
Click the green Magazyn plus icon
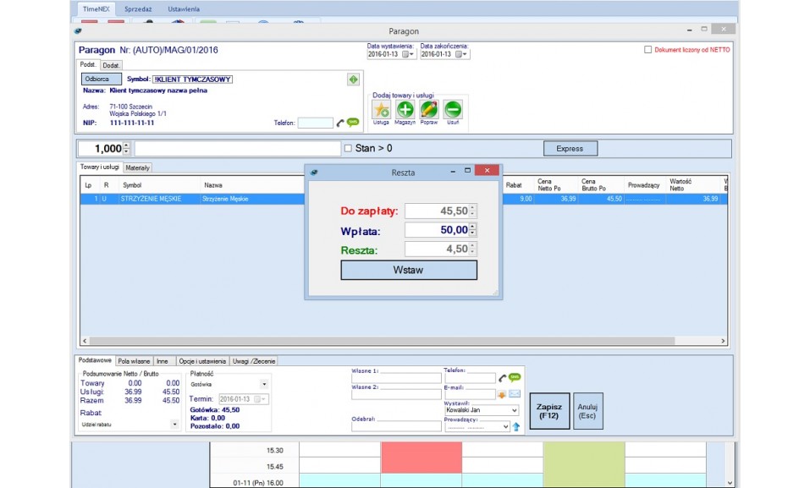[405, 109]
